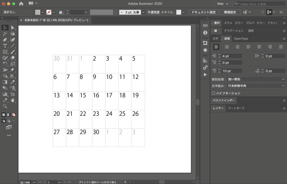The image size is (287, 184).
Task: Open the 禁則処理 dropdown
Action: tap(256, 79)
